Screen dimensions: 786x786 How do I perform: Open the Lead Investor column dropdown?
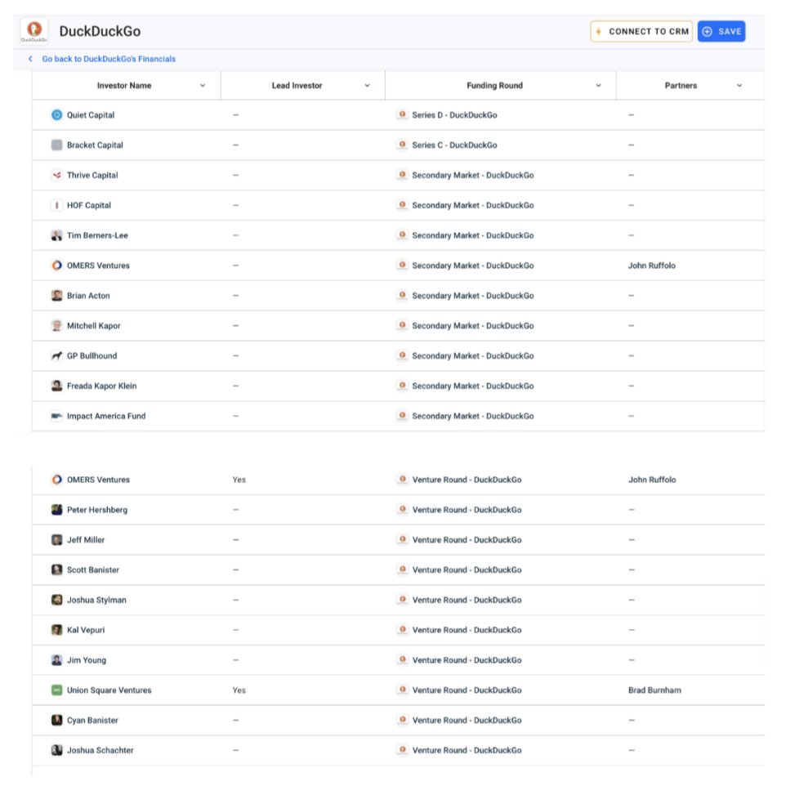tap(367, 86)
